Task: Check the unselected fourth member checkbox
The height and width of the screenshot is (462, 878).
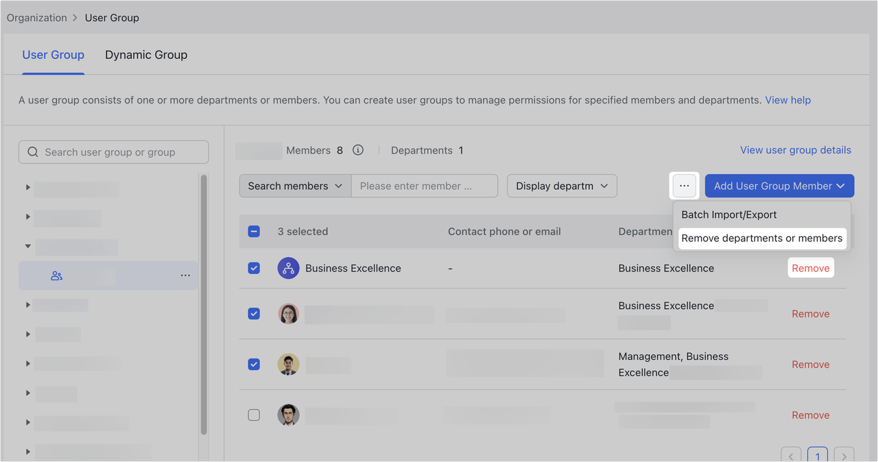Action: (254, 415)
